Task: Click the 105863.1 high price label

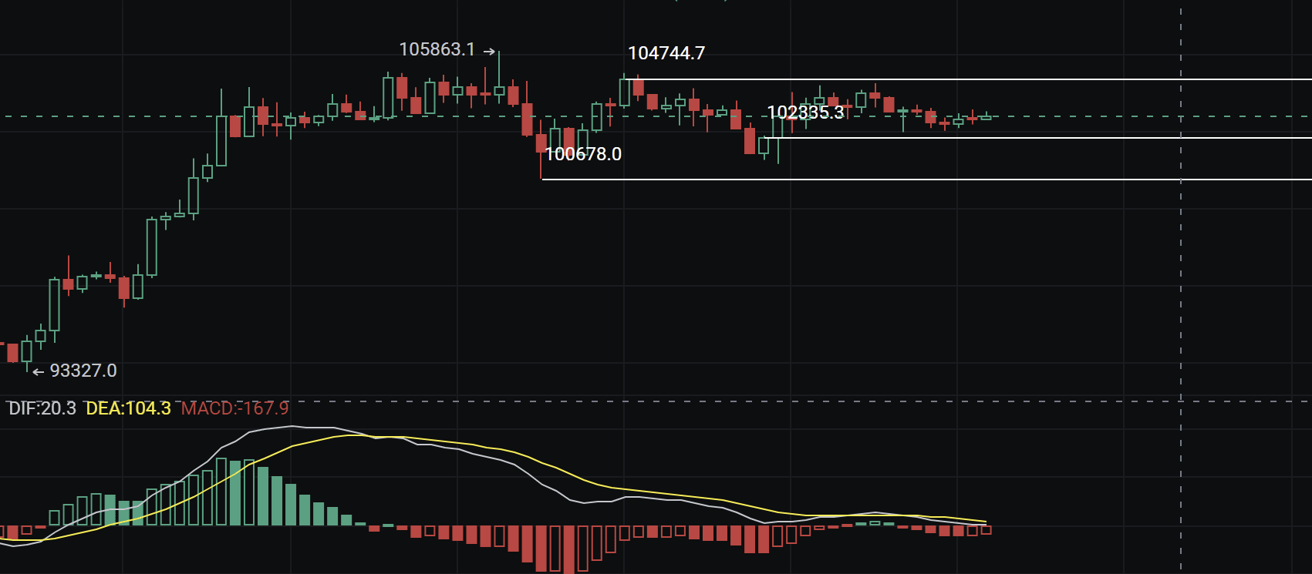Action: pyautogui.click(x=437, y=49)
